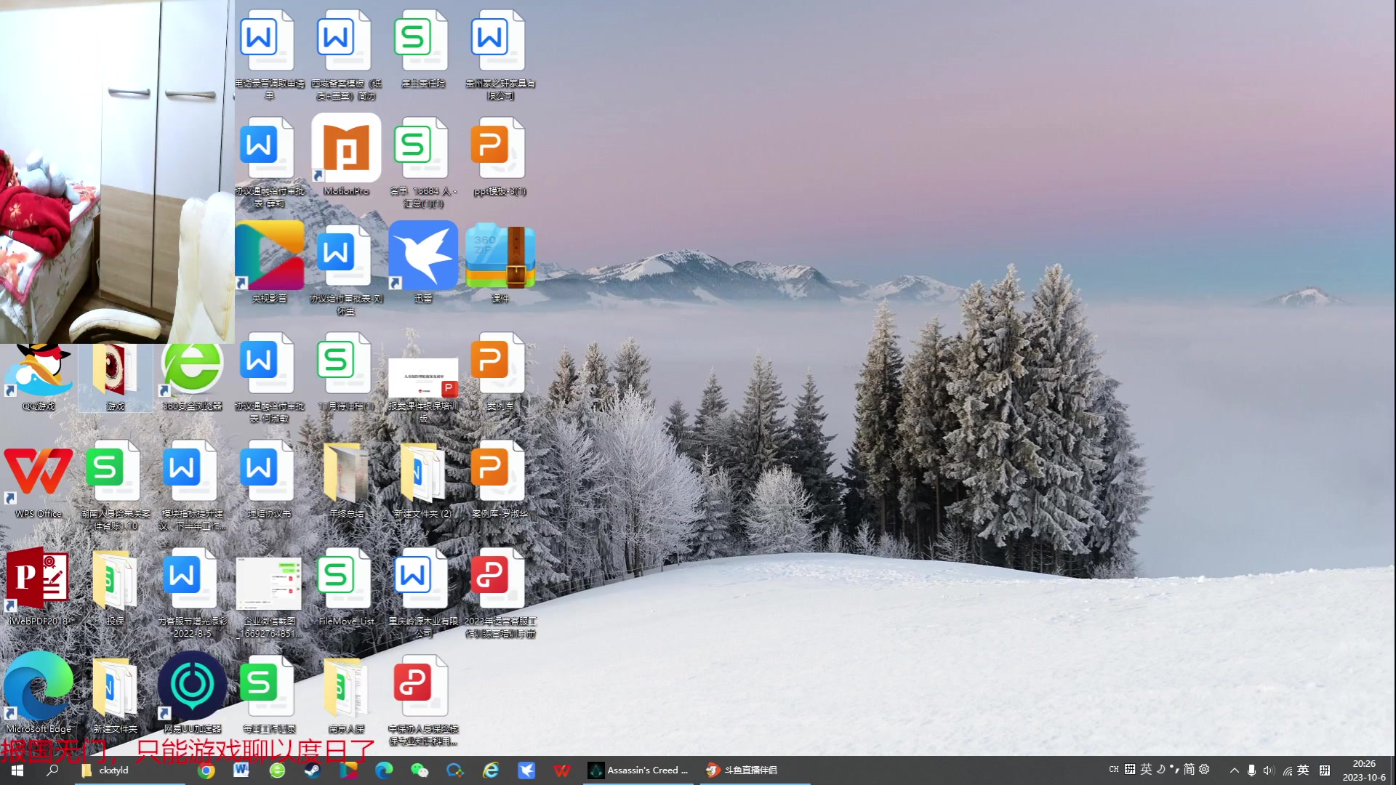Open the 雇主责任险 spreadsheet file

[x=423, y=47]
